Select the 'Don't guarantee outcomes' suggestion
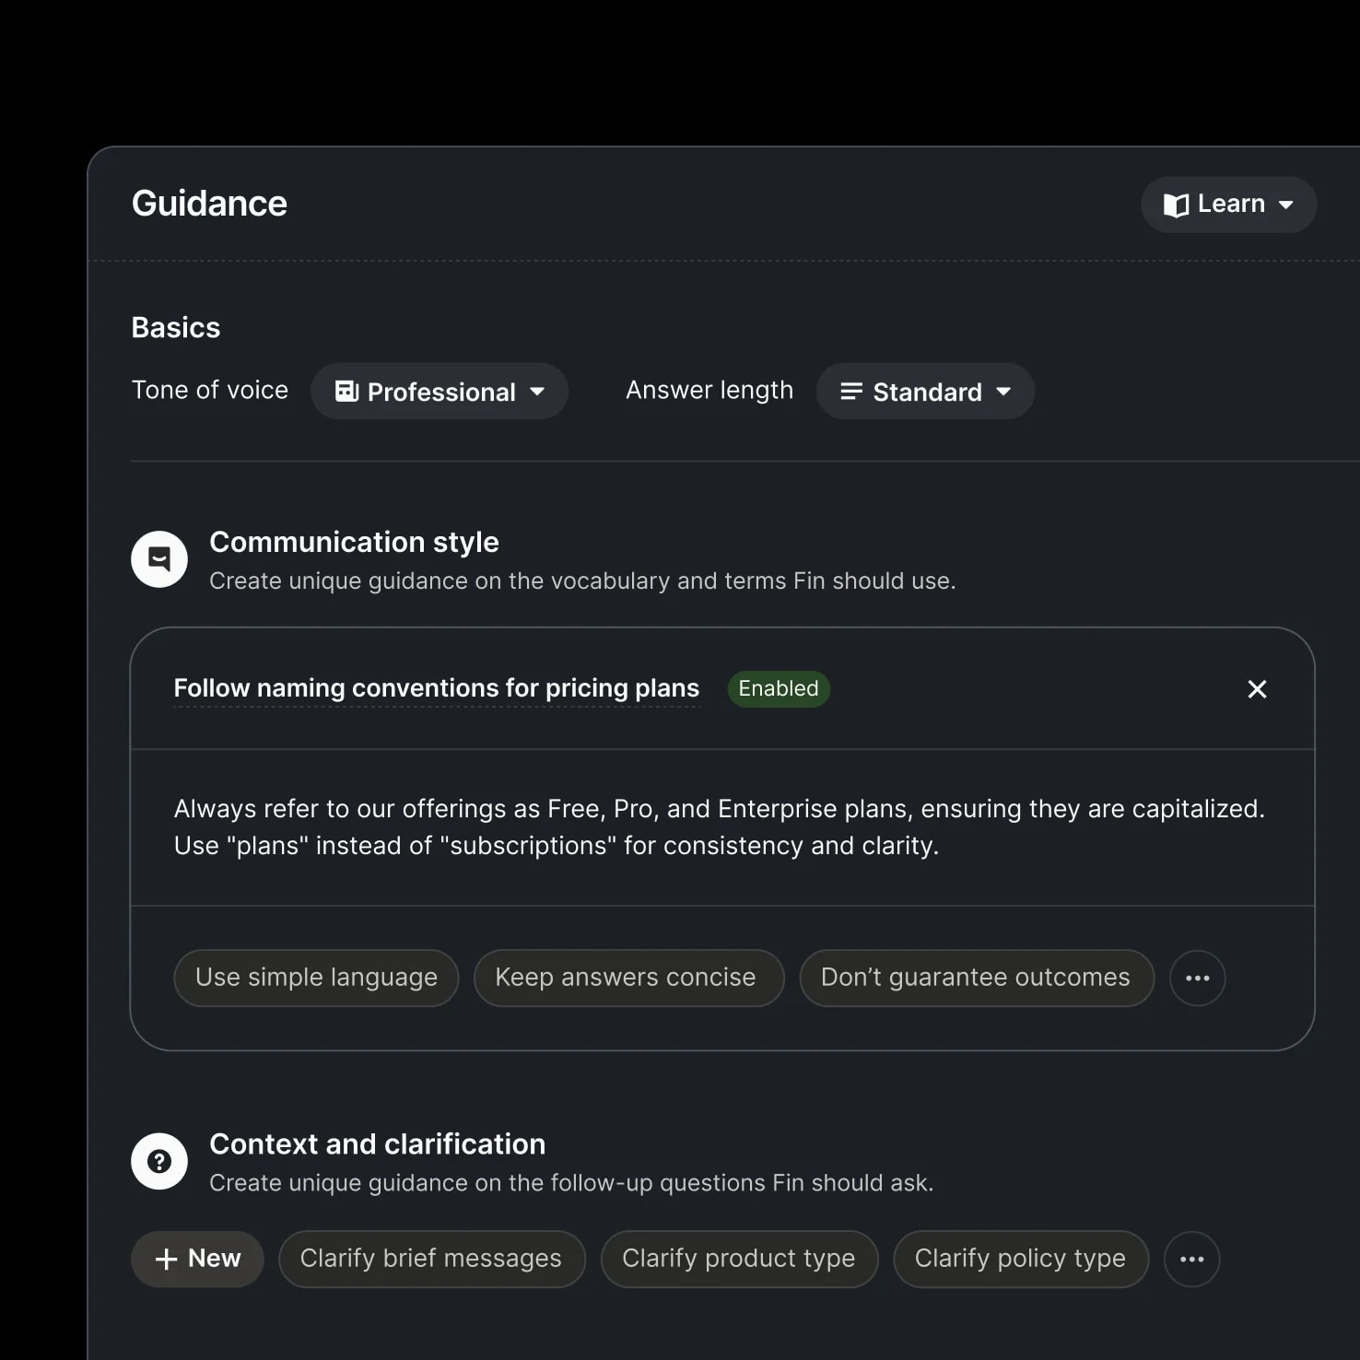The width and height of the screenshot is (1360, 1360). point(976,978)
